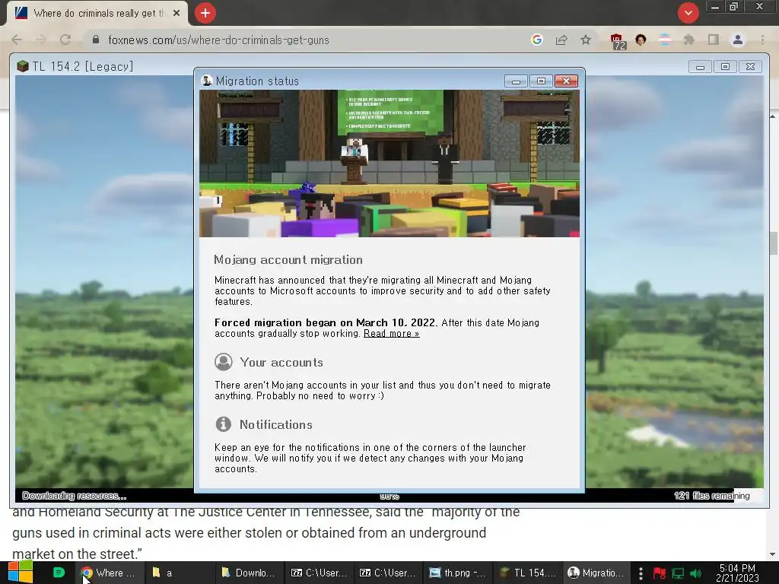
Task: Switch to the Chrome 'Where ...' taskbar item
Action: coord(109,573)
